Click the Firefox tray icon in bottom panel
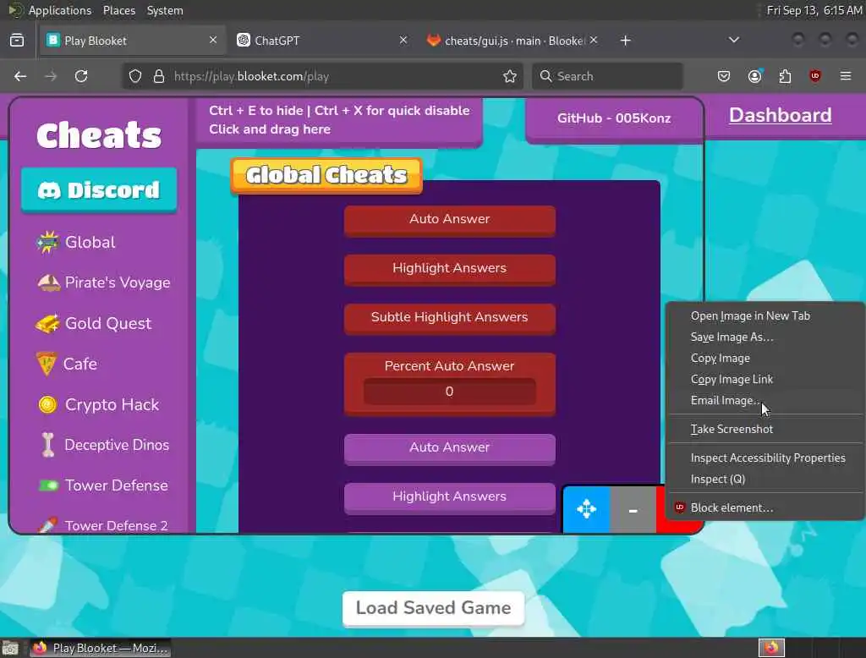Screen dimensions: 866x658 click(771, 648)
